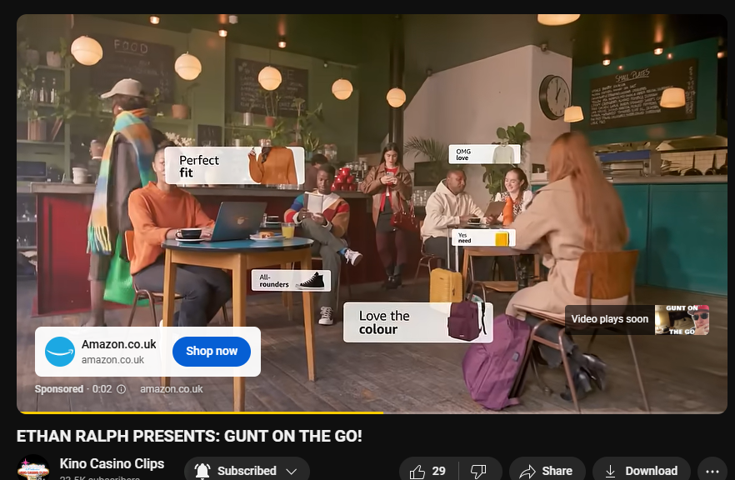Click the Gunt on the Go preview thumbnail

click(x=682, y=320)
